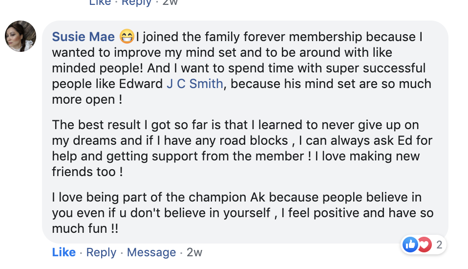Image resolution: width=468 pixels, height=269 pixels.
Task: Click the red heart reaction icon
Action: (424, 245)
